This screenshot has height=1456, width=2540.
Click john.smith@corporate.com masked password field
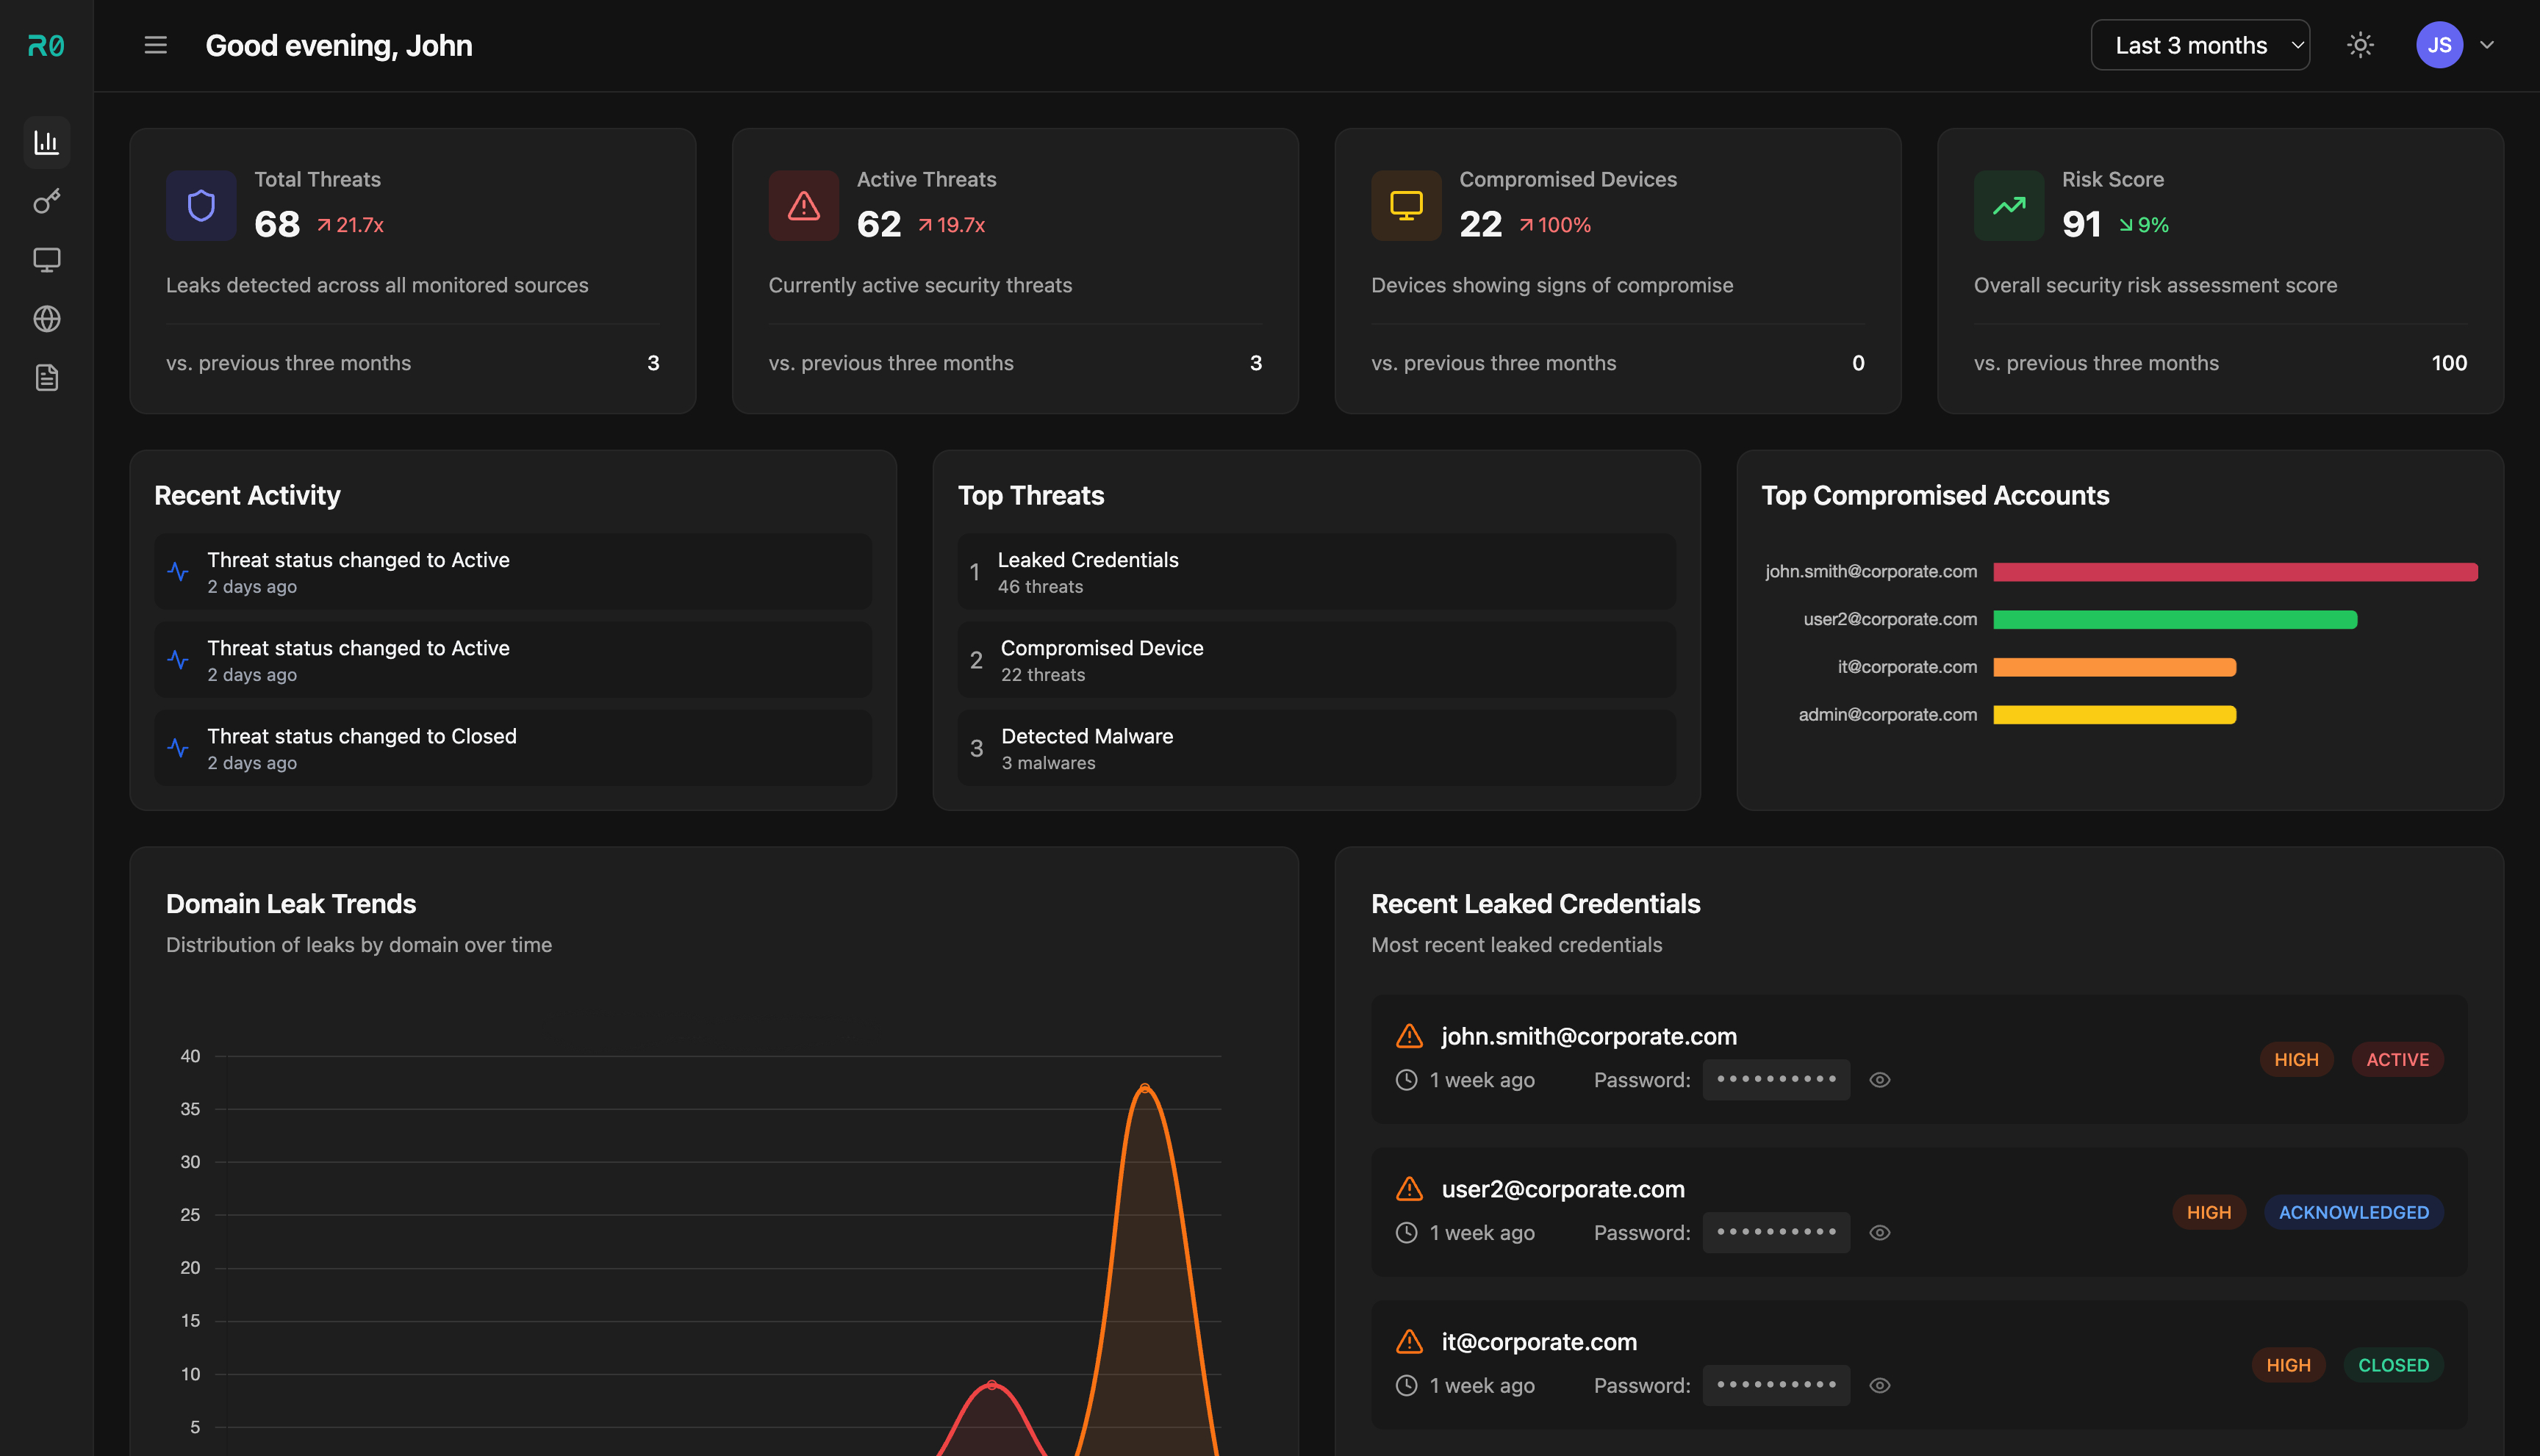tap(1776, 1080)
